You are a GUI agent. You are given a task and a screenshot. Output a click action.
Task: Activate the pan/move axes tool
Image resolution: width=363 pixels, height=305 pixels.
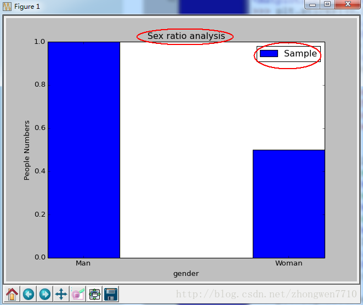61,294
